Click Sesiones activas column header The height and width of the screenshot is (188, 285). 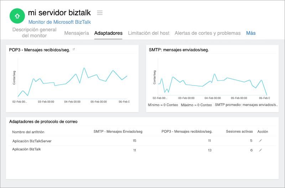pos(239,132)
